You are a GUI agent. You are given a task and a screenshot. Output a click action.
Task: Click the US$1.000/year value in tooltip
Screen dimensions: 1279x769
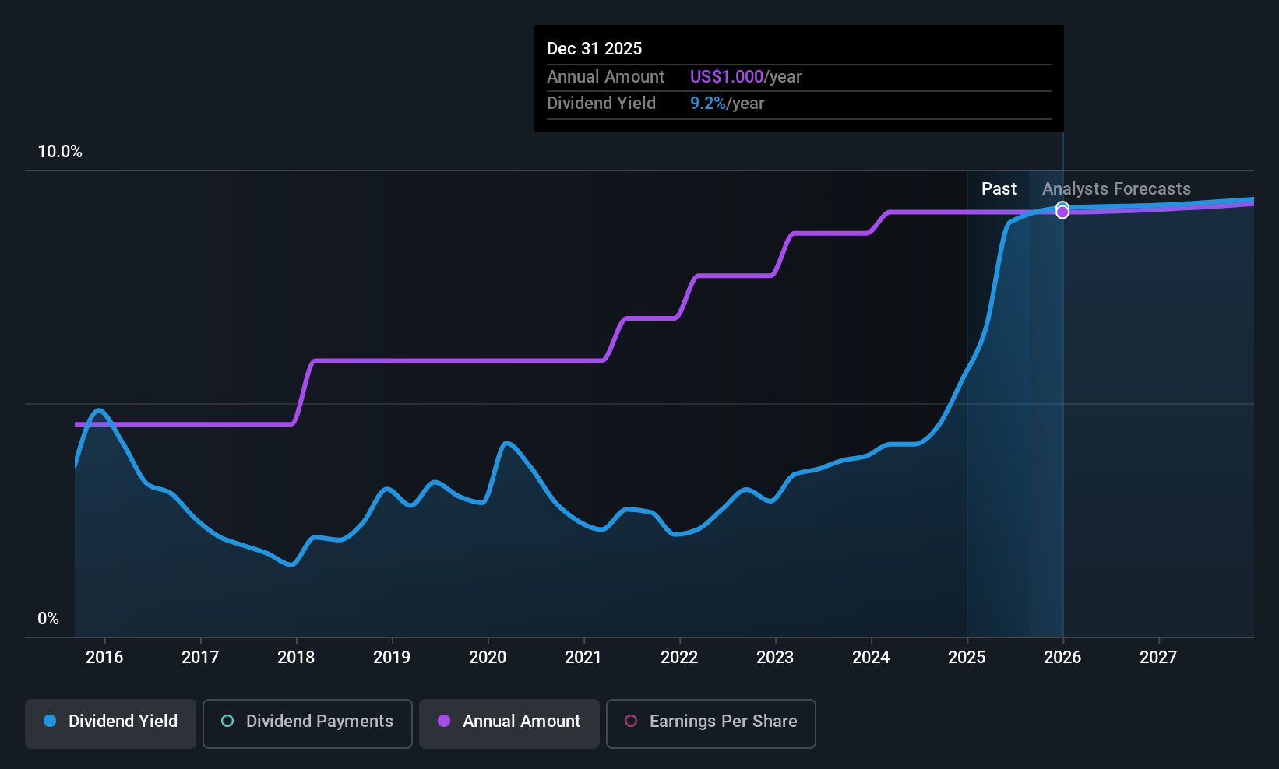(x=745, y=76)
